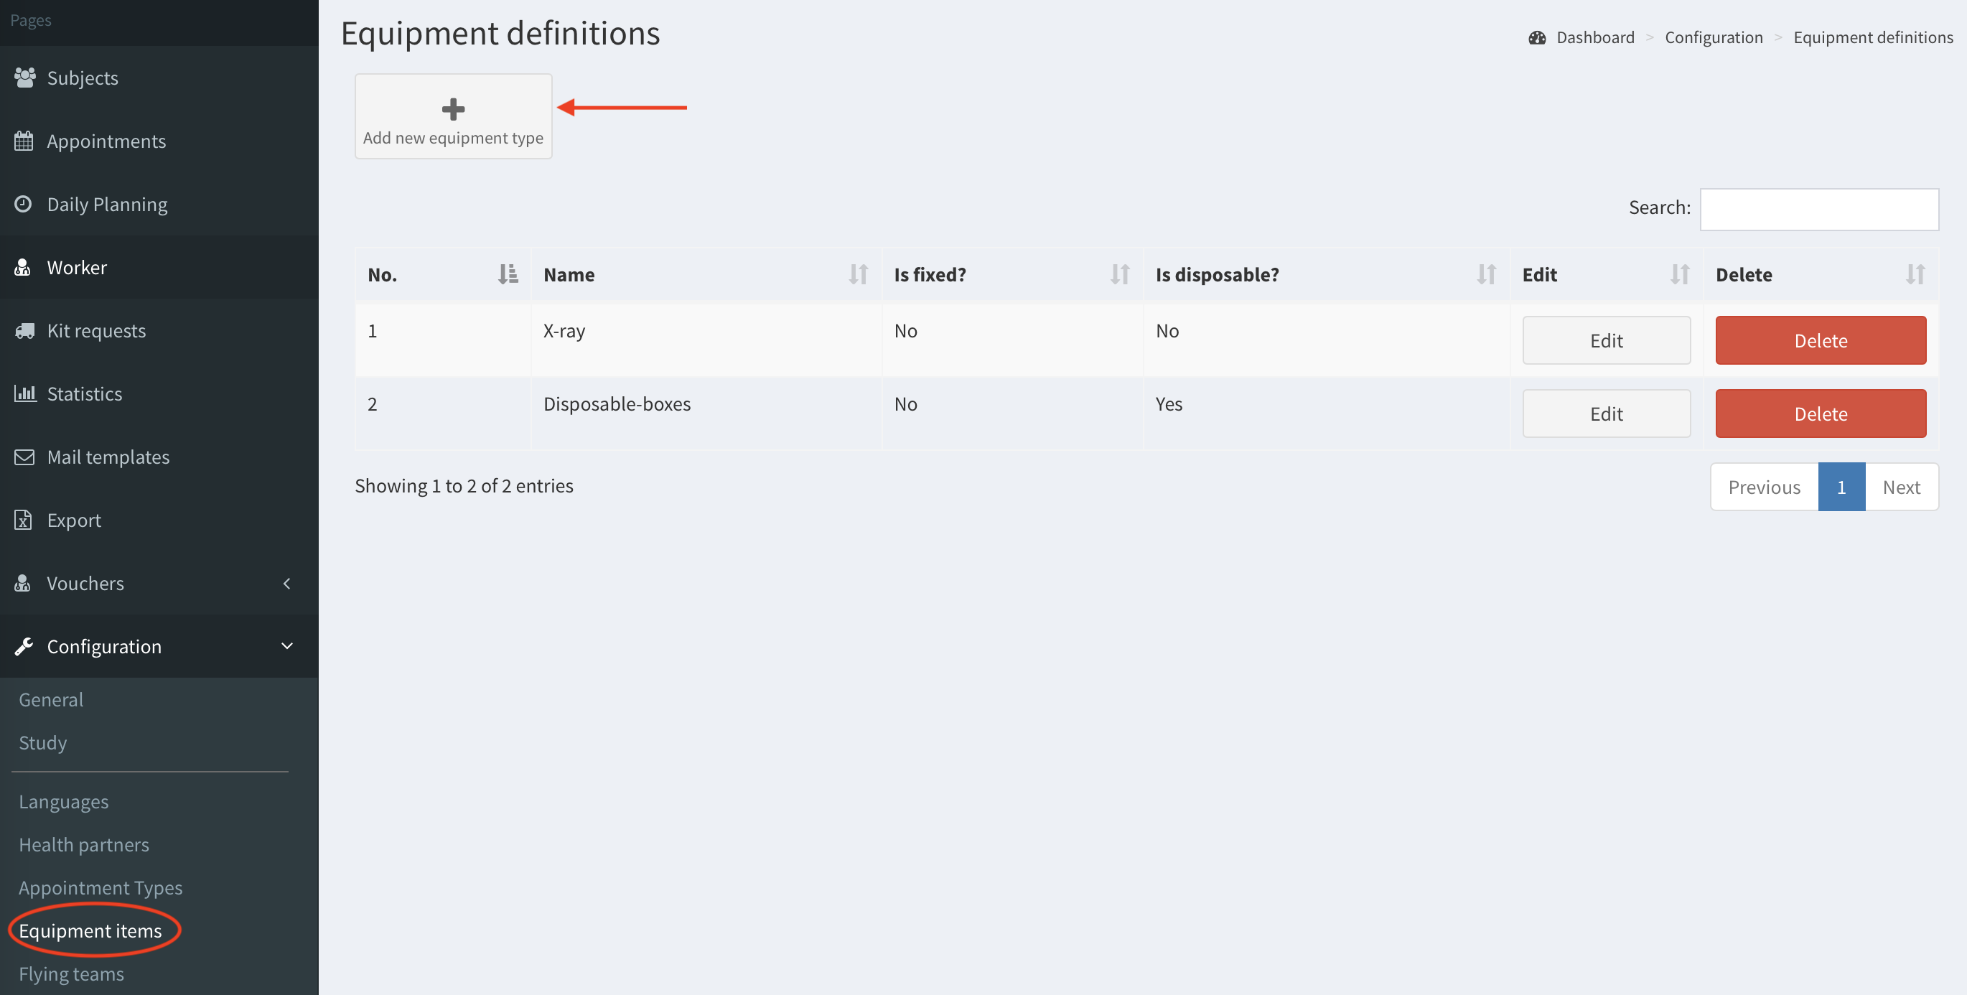Collapse the Configuration sidebar section
This screenshot has width=1967, height=995.
click(x=287, y=647)
